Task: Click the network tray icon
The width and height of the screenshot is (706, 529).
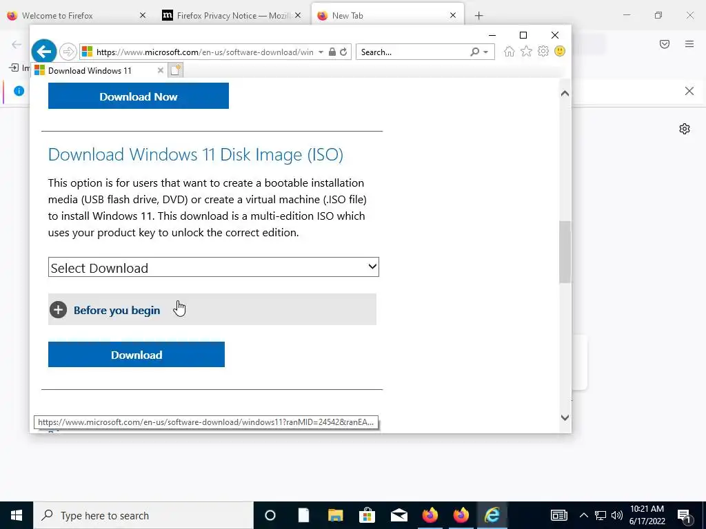Action: pyautogui.click(x=601, y=515)
